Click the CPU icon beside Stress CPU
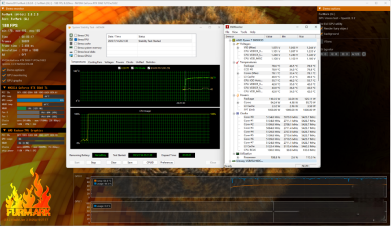This screenshot has height=227, width=391. pos(71,36)
